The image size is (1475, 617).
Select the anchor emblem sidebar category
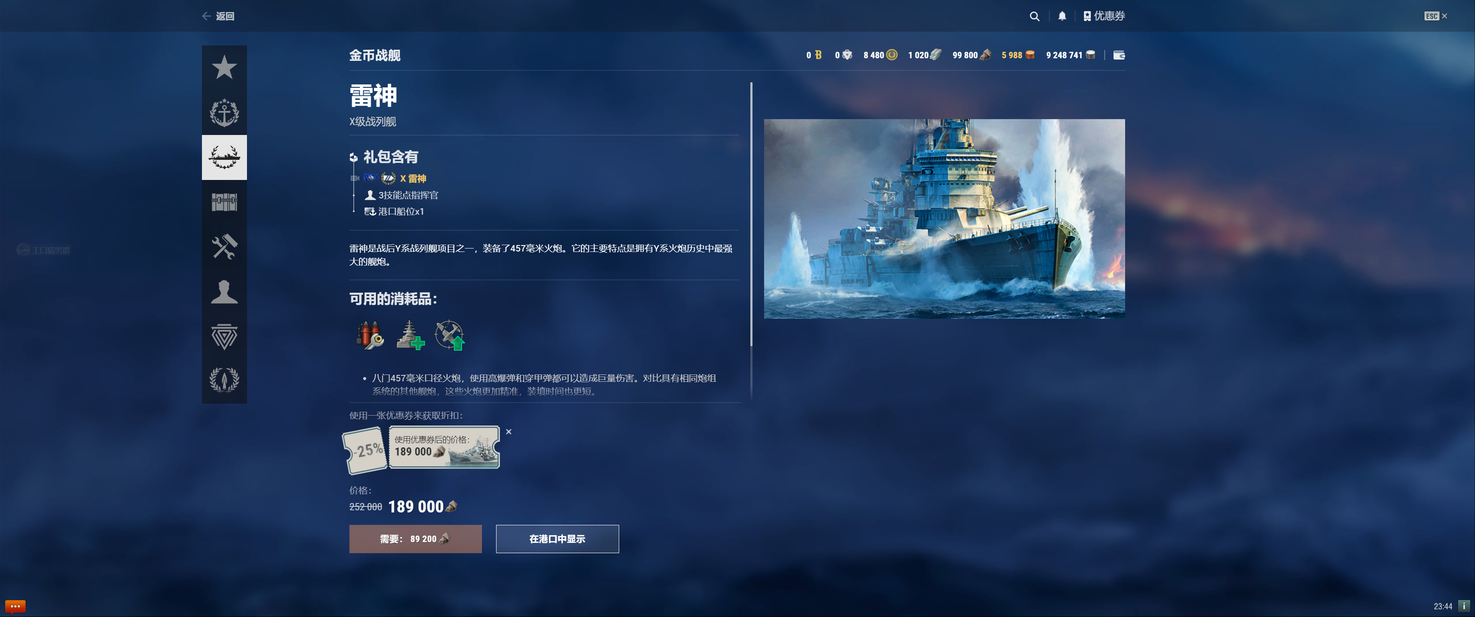[224, 113]
